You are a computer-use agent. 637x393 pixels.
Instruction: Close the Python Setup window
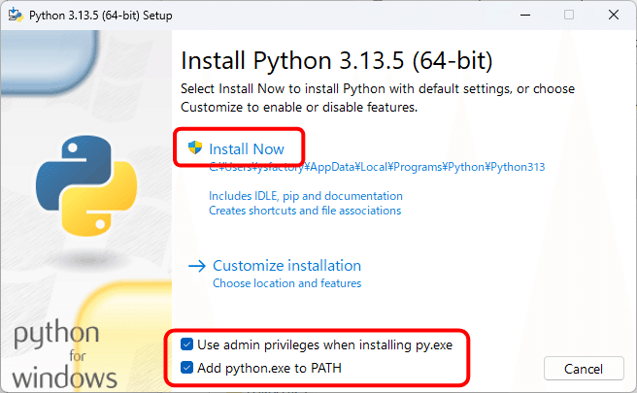click(614, 15)
